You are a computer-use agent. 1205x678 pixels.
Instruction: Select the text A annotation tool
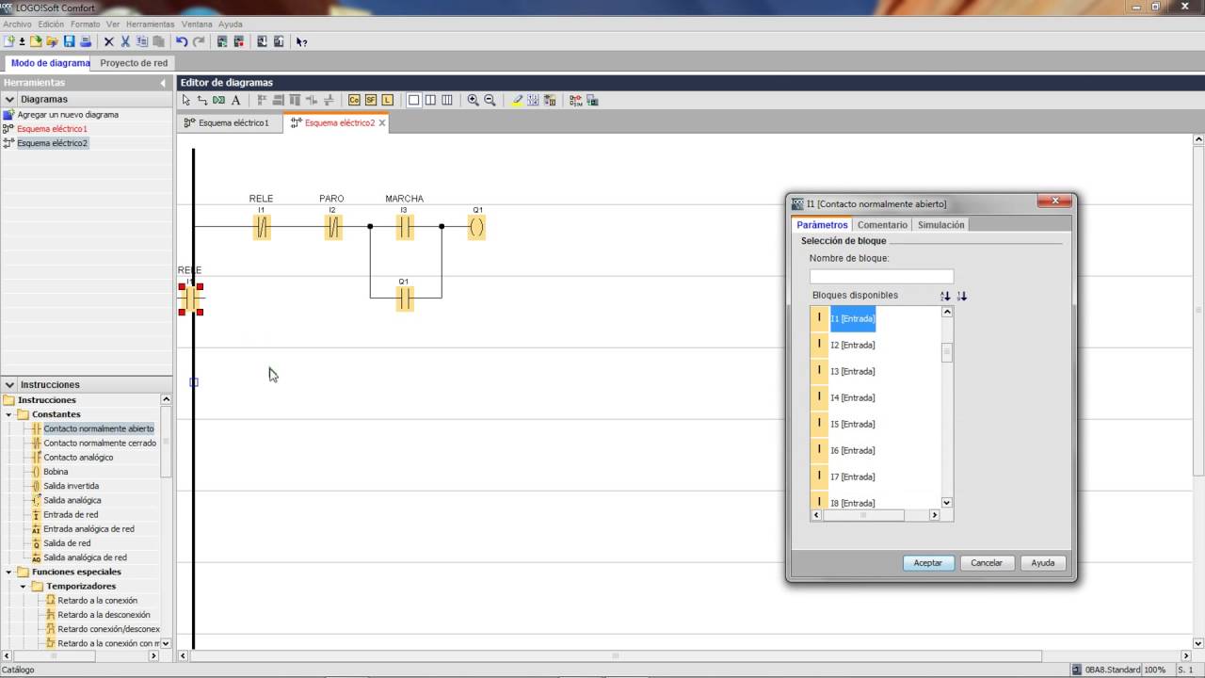click(235, 100)
